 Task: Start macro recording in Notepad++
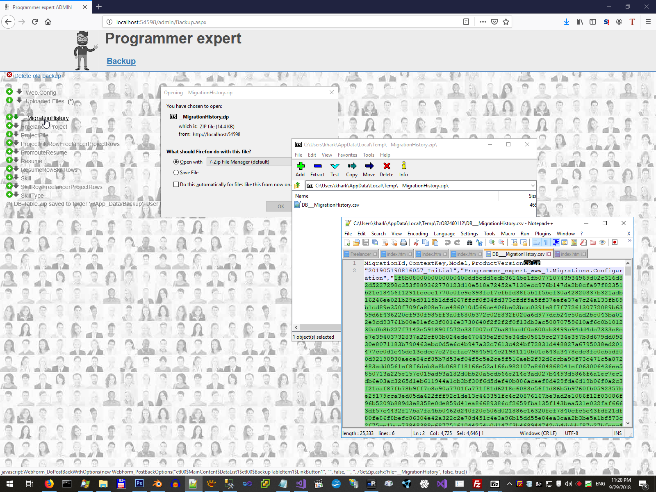615,242
